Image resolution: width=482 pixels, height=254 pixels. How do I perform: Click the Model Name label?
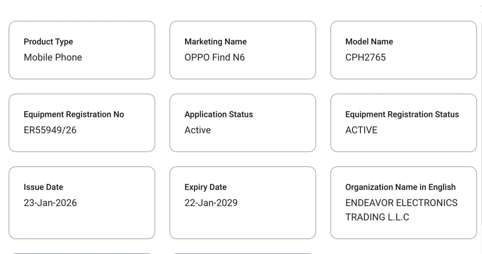pos(369,42)
